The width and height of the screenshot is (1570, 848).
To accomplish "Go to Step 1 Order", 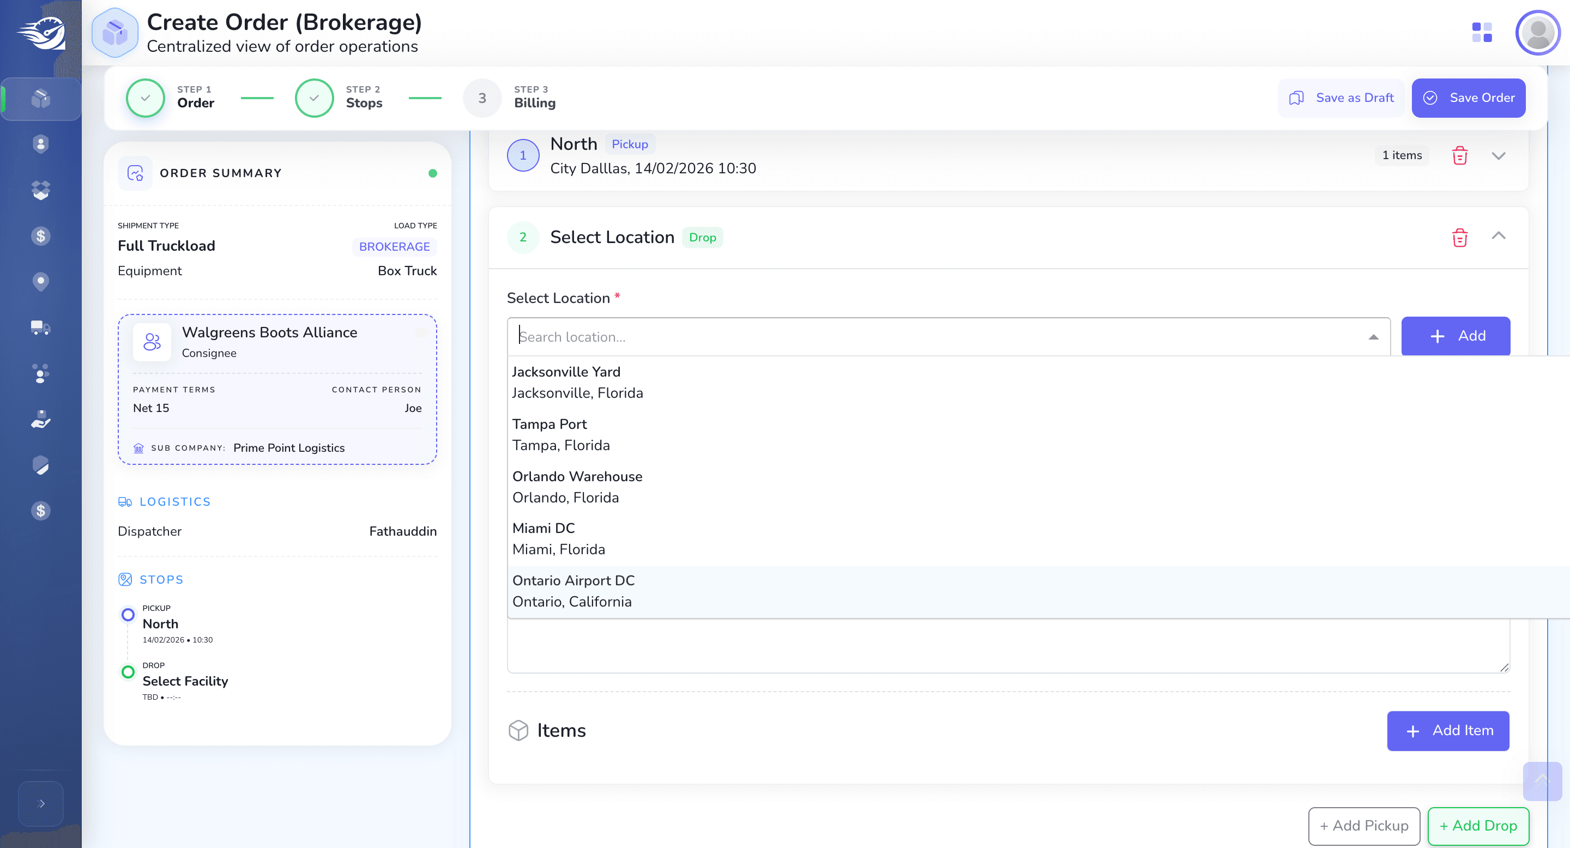I will (171, 98).
